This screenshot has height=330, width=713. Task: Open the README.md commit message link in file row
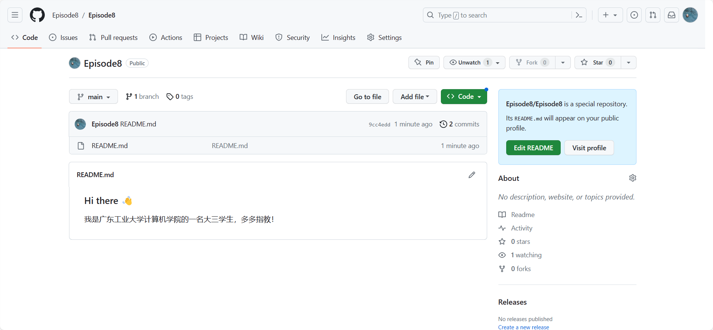pyautogui.click(x=230, y=146)
